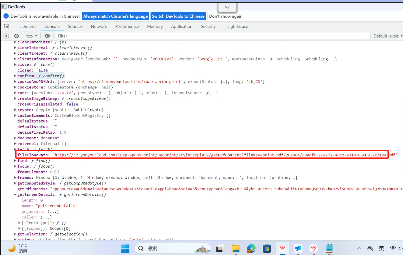Switch to the Lighthouse tab
Screen dimensions: 403x255
[238, 26]
